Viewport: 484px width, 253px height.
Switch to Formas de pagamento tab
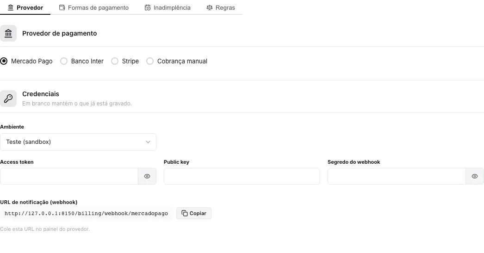tap(94, 8)
